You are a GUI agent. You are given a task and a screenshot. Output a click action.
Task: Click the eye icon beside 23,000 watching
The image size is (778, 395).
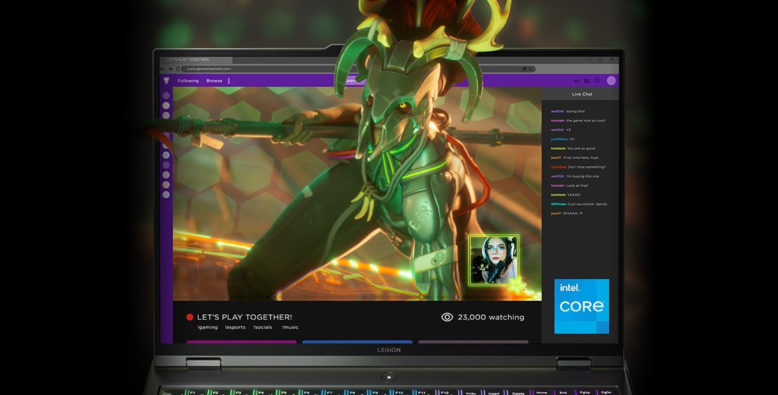pos(447,317)
